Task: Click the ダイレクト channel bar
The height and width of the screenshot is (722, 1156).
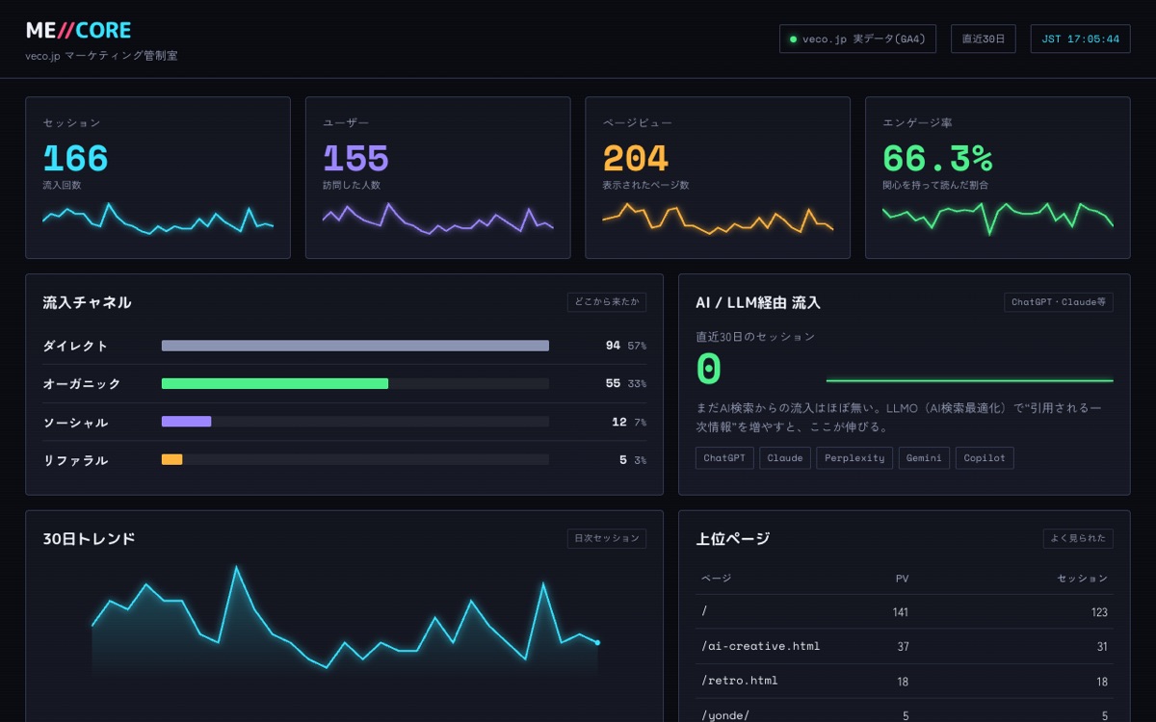Action: tap(355, 346)
